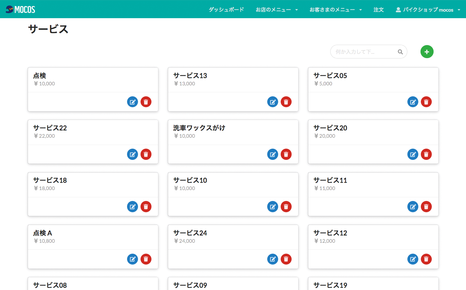
Task: Edit the 洗車ワックスがけ service
Action: [273, 154]
